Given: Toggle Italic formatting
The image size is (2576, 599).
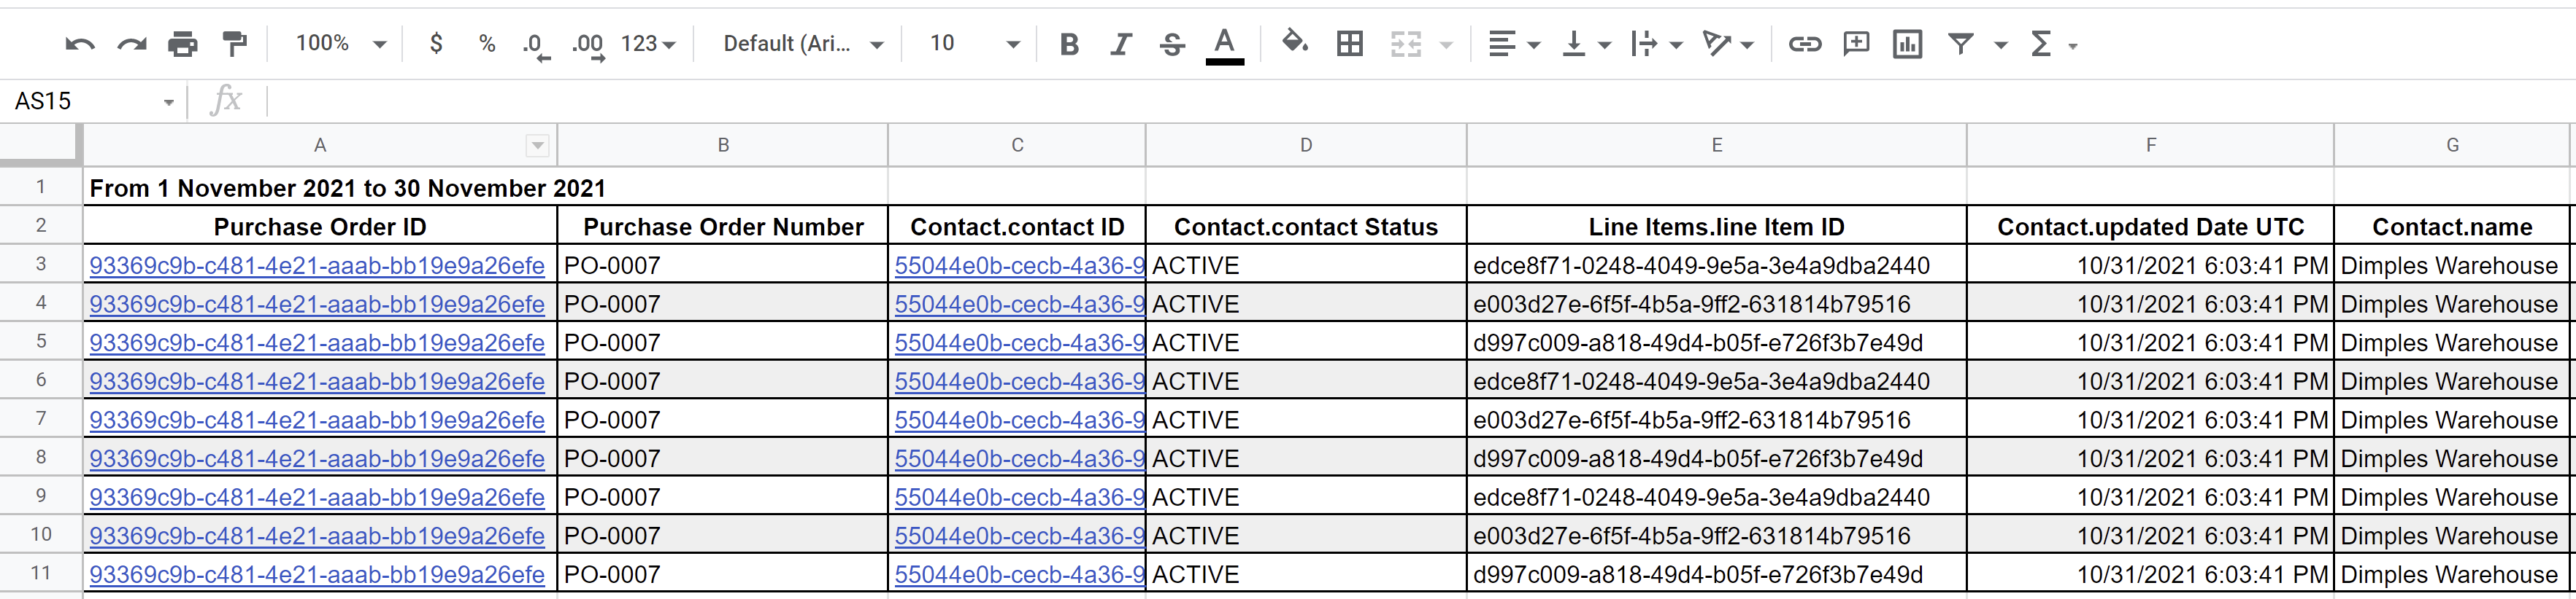Looking at the screenshot, I should tap(1121, 44).
